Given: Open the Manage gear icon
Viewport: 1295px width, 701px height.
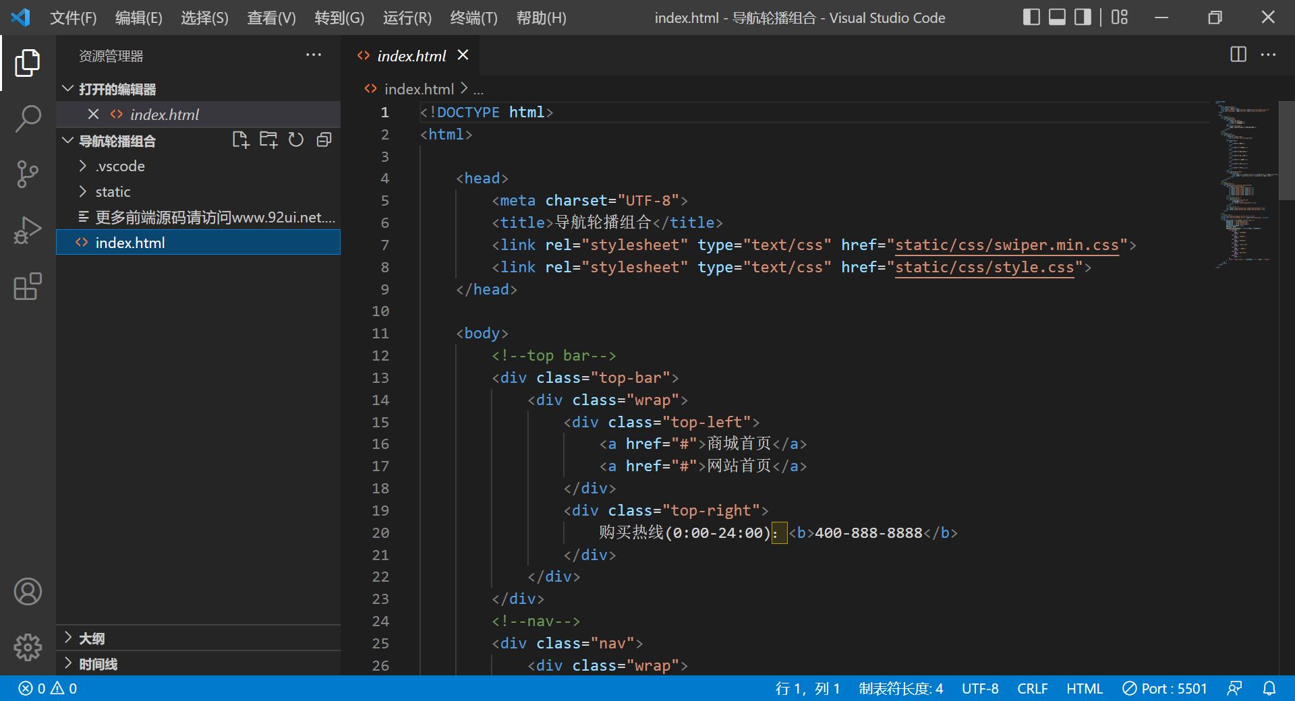Looking at the screenshot, I should point(28,647).
